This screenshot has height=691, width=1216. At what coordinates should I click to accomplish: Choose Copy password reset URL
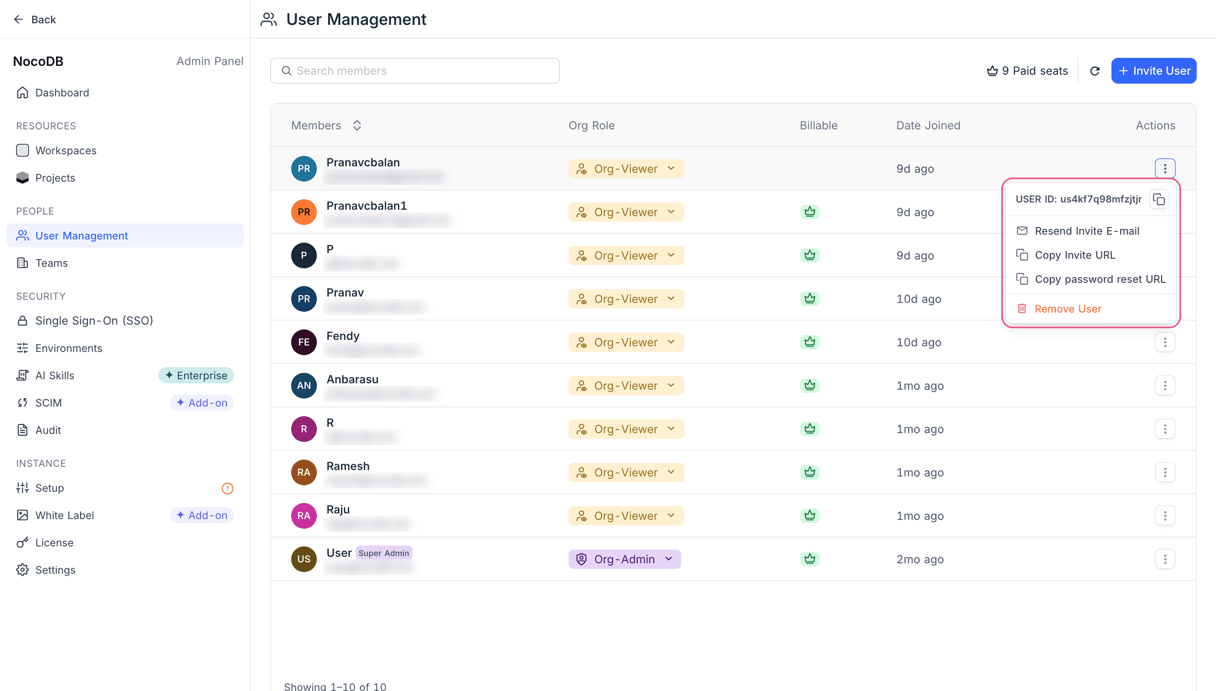[1091, 279]
